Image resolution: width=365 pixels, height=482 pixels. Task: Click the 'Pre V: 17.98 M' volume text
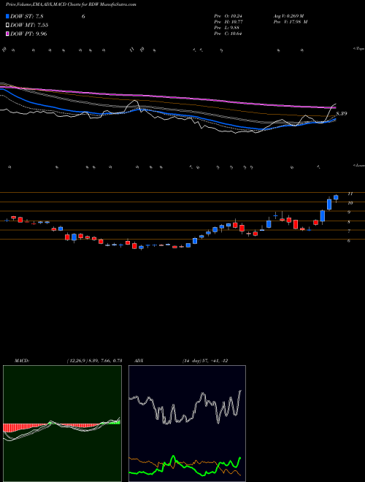point(291,22)
